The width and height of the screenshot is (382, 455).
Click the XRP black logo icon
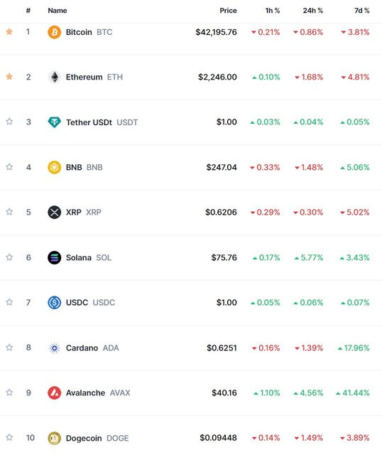54,212
